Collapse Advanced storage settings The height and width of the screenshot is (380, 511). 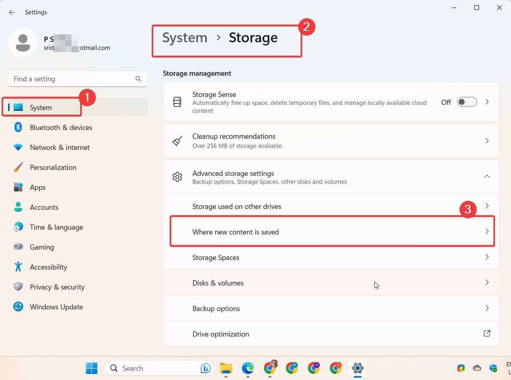[487, 176]
